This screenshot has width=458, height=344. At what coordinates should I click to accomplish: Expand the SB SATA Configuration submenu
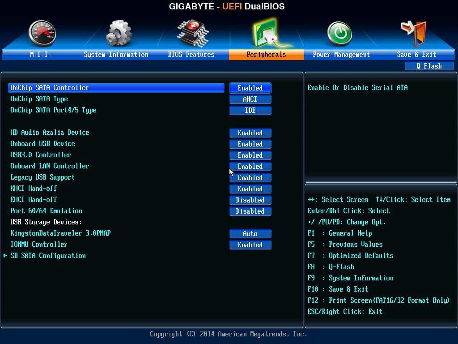pos(48,256)
